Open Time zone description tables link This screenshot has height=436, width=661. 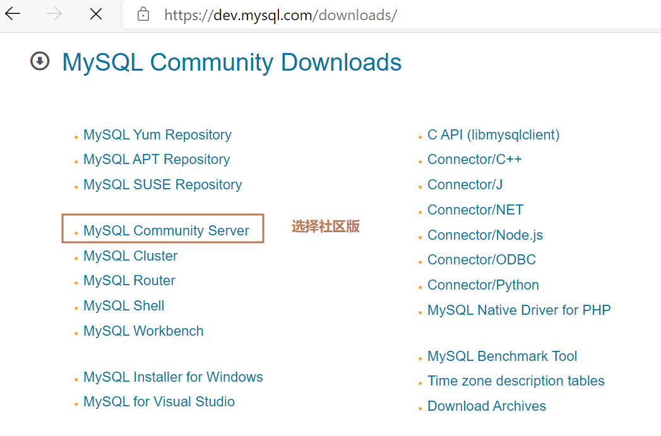click(x=516, y=381)
